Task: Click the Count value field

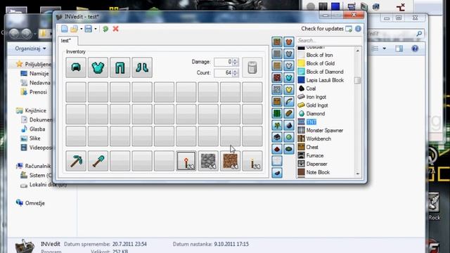Action: coord(223,73)
